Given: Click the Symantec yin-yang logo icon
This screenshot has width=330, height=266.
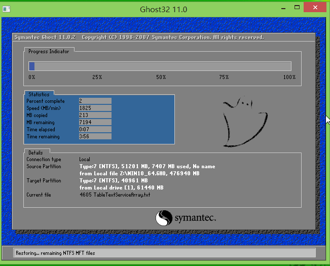Looking at the screenshot, I should coord(164,218).
